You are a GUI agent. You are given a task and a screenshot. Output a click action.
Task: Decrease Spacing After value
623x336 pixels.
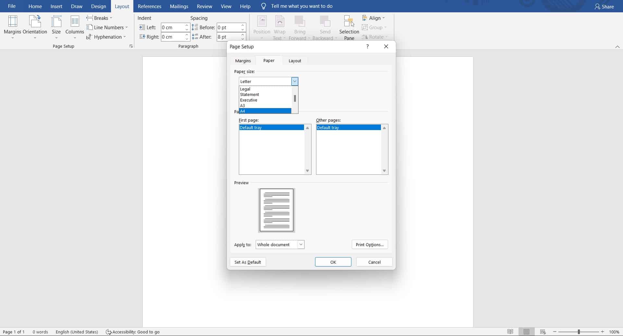click(x=243, y=39)
